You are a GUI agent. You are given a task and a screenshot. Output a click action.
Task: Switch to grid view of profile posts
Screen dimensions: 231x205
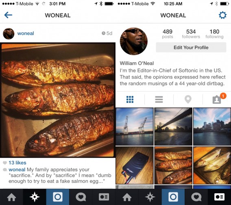(x=130, y=99)
